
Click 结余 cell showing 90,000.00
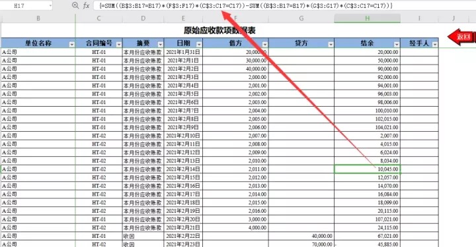(368, 69)
